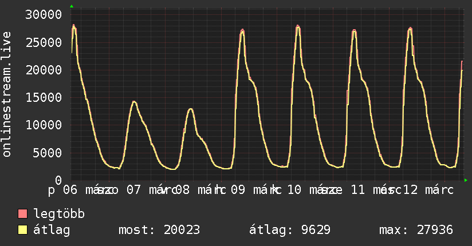
Task: Click the p 06 márc x-axis label
Action: 80,190
